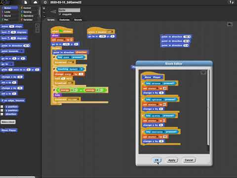Select the Control palette category
The width and height of the screenshot is (237, 178).
[29, 8]
